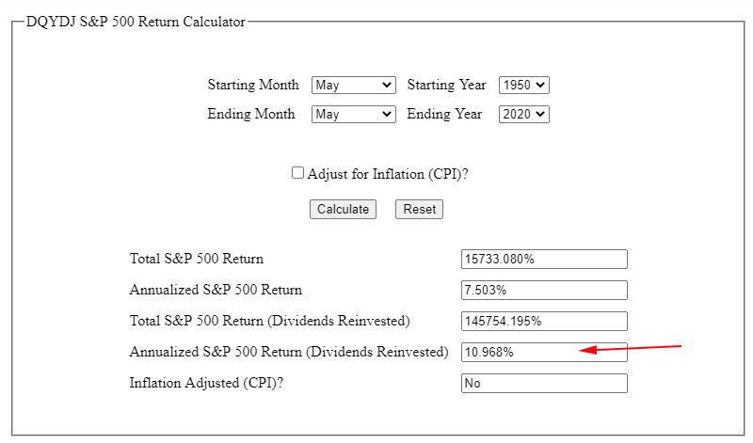The height and width of the screenshot is (443, 753).
Task: Select the Inflation Adjusted field showing No
Action: coord(543,383)
